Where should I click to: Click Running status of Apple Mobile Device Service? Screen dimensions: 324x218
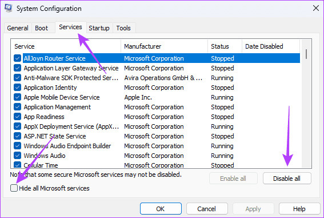click(222, 97)
